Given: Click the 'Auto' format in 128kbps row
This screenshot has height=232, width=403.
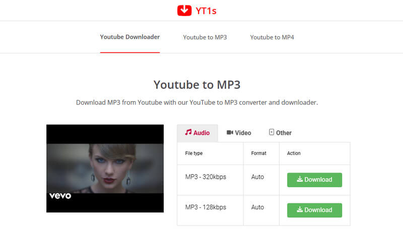Looking at the screenshot, I should click(x=257, y=207).
